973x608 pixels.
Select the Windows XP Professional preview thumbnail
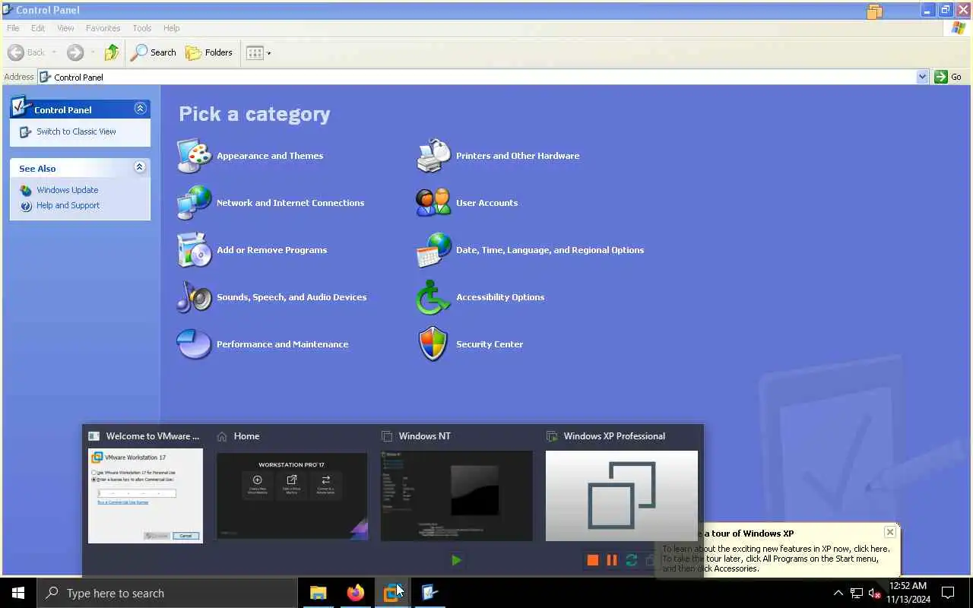[x=621, y=496]
